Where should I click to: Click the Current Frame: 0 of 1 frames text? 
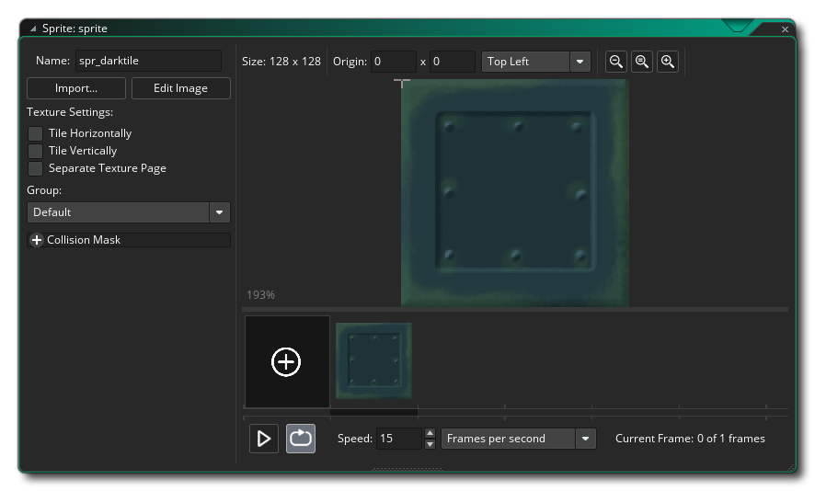[690, 439]
